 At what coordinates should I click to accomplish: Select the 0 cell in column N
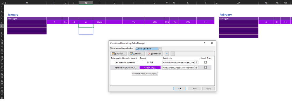click(54, 22)
